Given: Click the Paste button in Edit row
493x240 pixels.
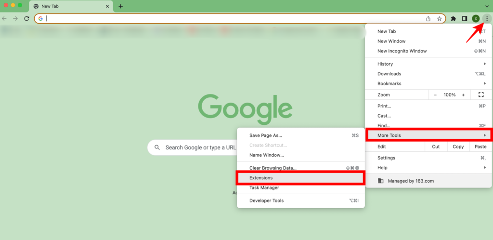Looking at the screenshot, I should point(480,147).
